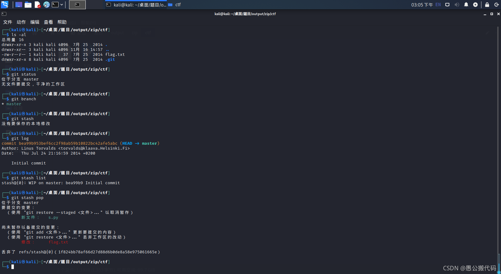Select the active workspace thumbnail in the panel
The height and width of the screenshot is (274, 501).
pos(77,5)
